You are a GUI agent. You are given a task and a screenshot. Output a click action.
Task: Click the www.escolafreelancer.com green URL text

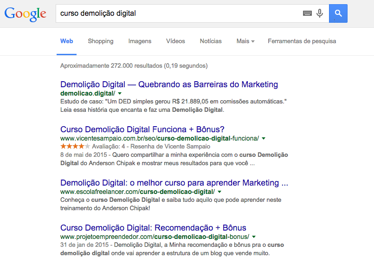138,192
